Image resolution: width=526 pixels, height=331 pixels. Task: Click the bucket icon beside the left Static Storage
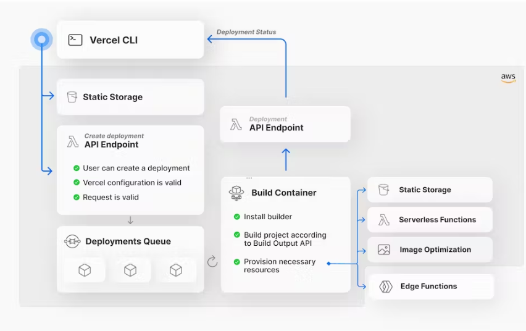click(72, 97)
